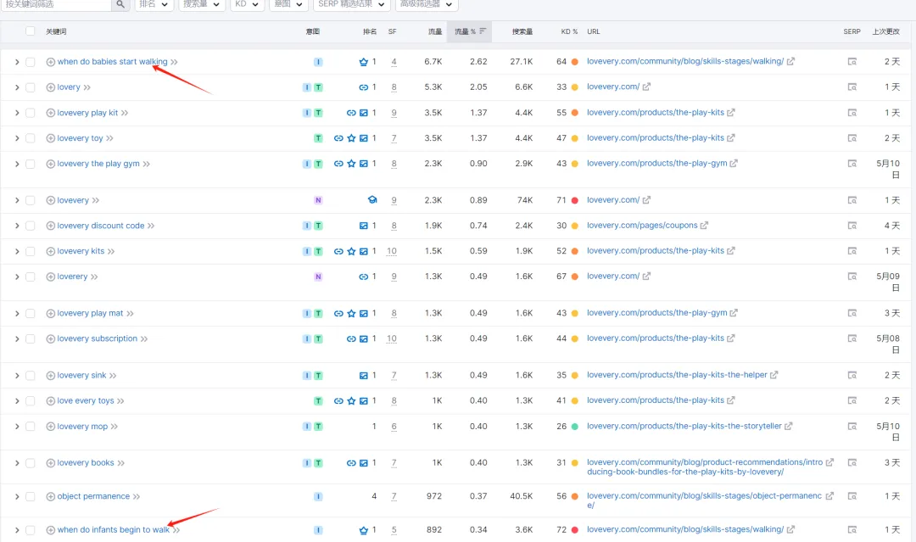The image size is (916, 542).
Task: Click the search magnifier icon in keyword filter
Action: click(x=120, y=4)
